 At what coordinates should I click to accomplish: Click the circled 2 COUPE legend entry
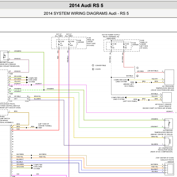point(96,69)
